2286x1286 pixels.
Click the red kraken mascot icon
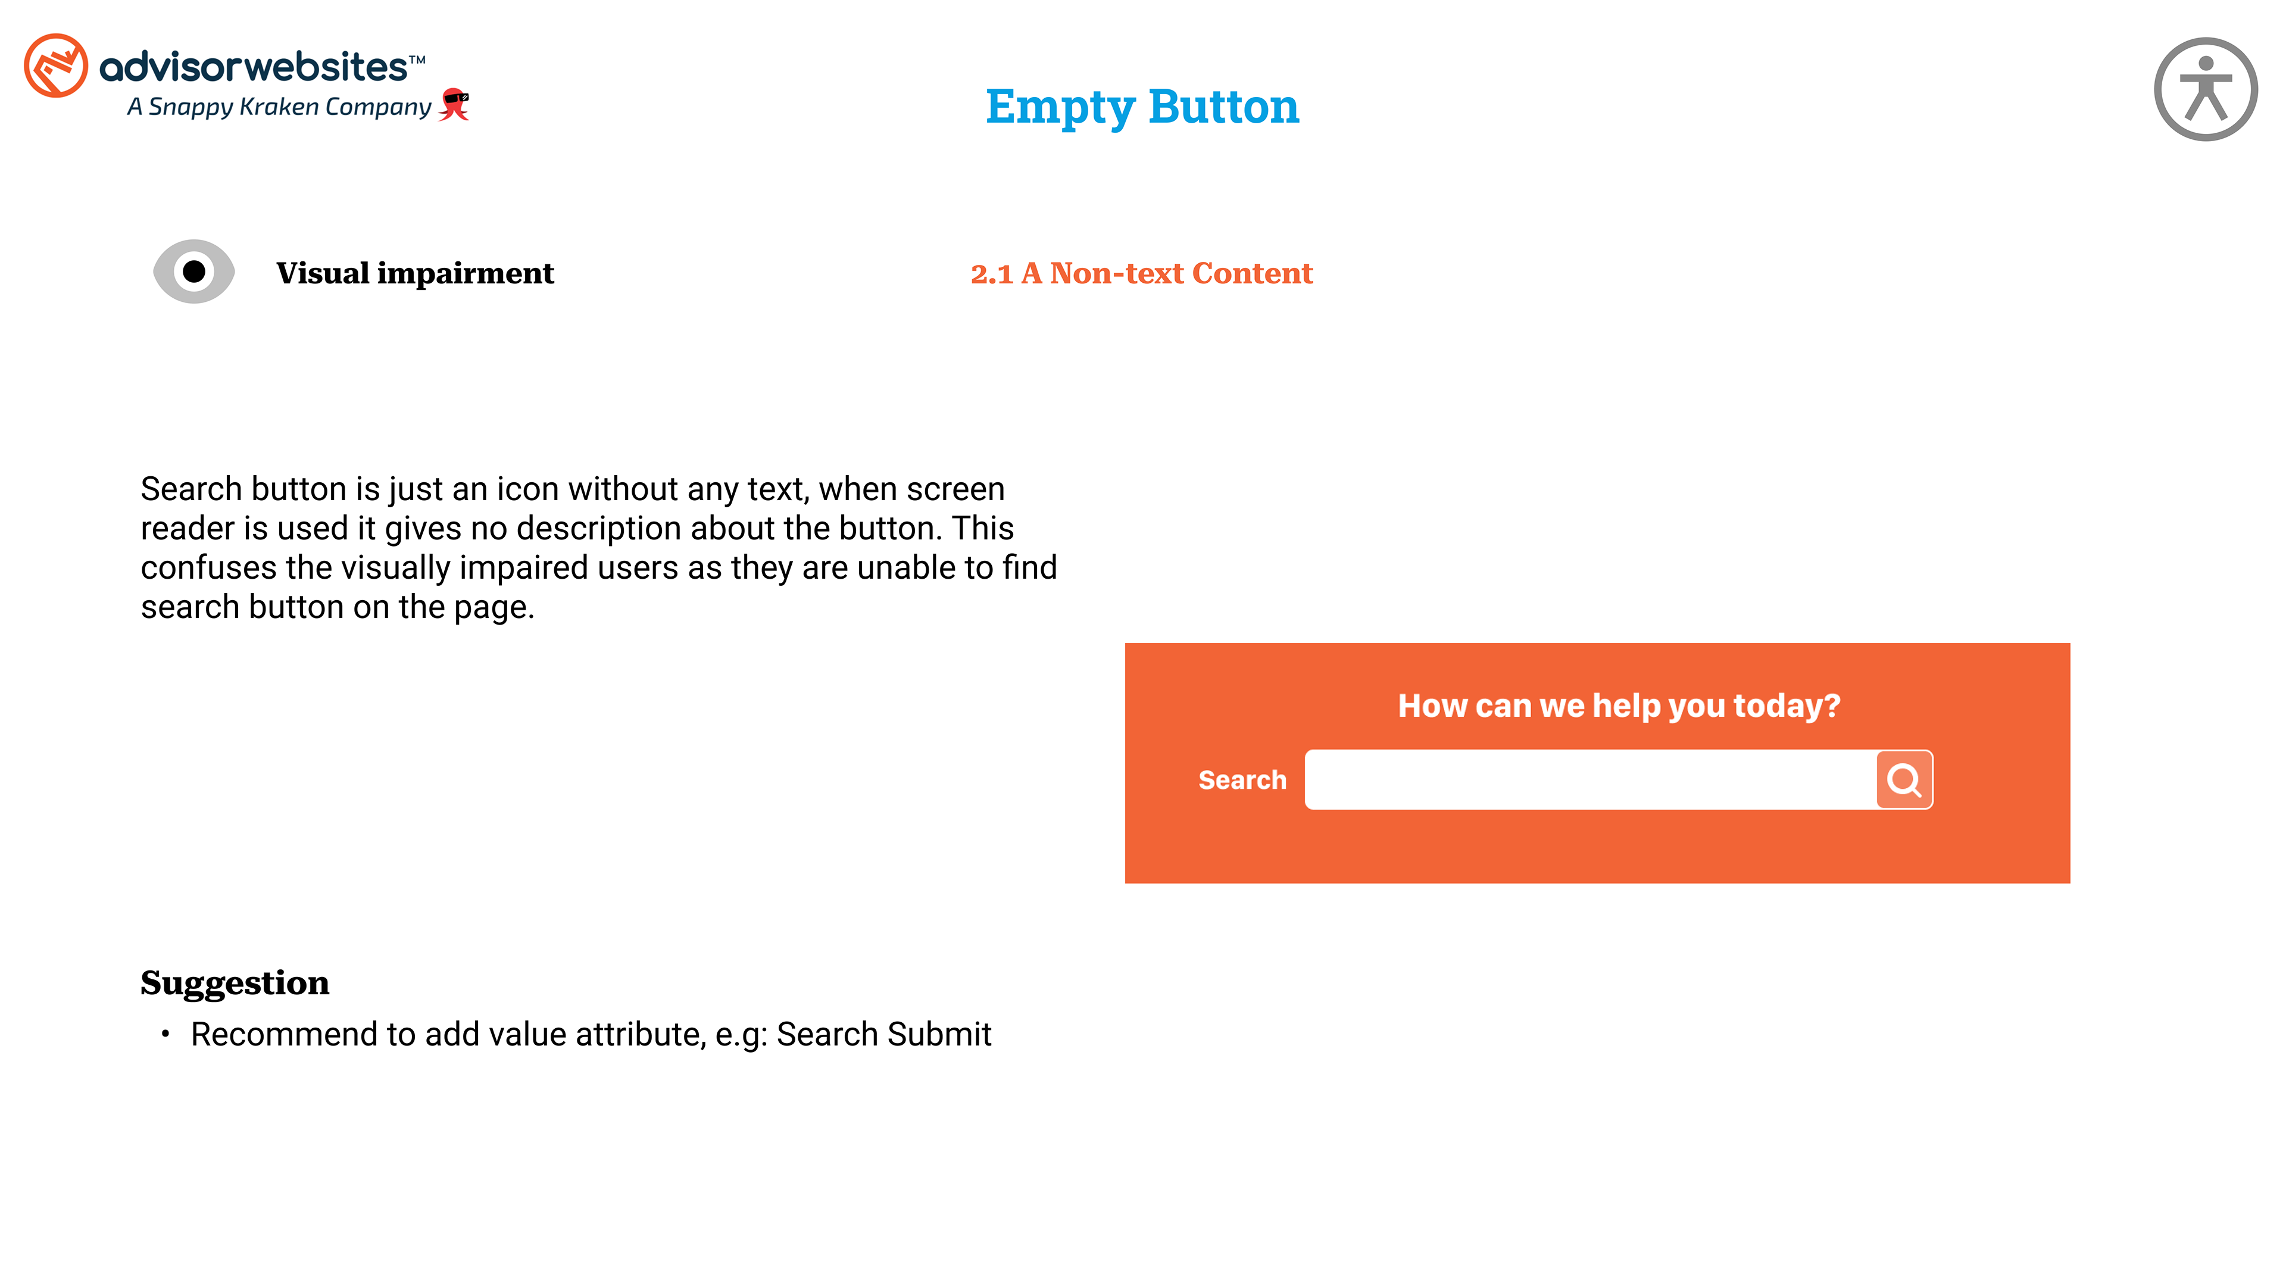pyautogui.click(x=455, y=105)
